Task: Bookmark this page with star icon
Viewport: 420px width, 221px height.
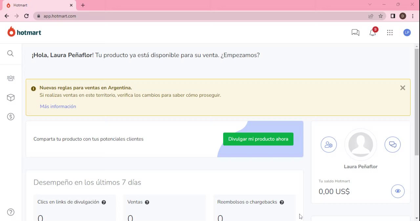Action: point(381,16)
